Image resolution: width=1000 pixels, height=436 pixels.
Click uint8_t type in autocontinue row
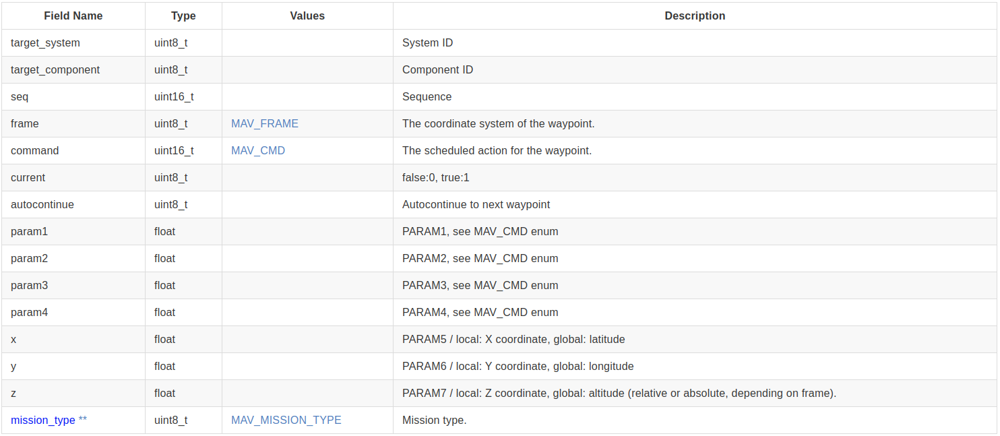pos(170,204)
